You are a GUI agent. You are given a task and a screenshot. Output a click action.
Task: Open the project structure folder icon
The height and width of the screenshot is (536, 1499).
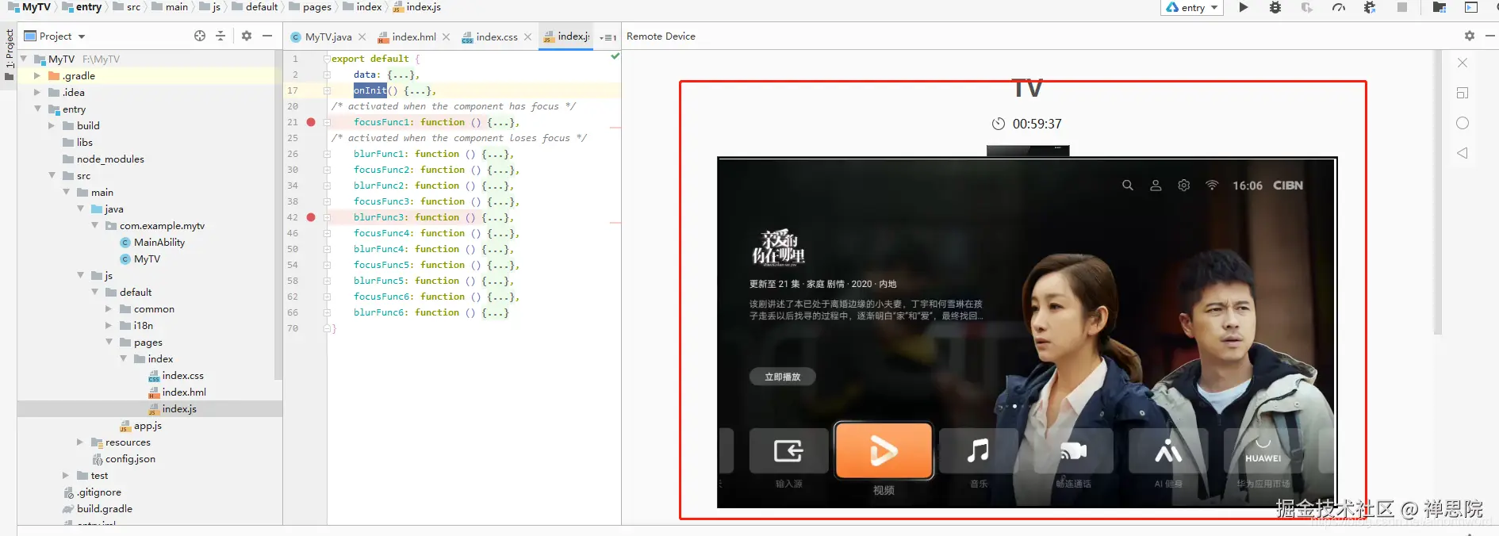(1439, 7)
